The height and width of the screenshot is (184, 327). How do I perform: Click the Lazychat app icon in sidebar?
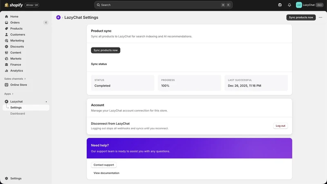7,101
